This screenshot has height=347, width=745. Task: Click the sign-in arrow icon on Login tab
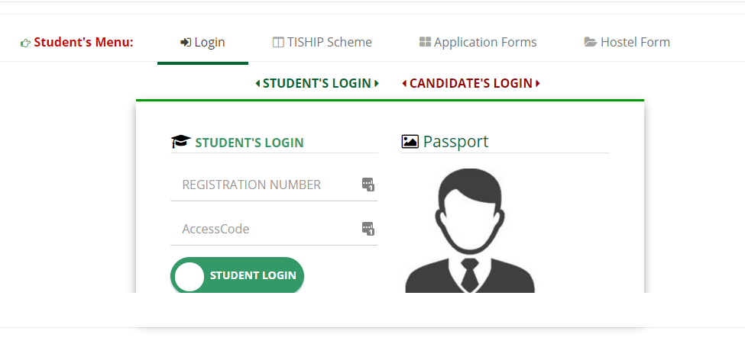pos(186,42)
